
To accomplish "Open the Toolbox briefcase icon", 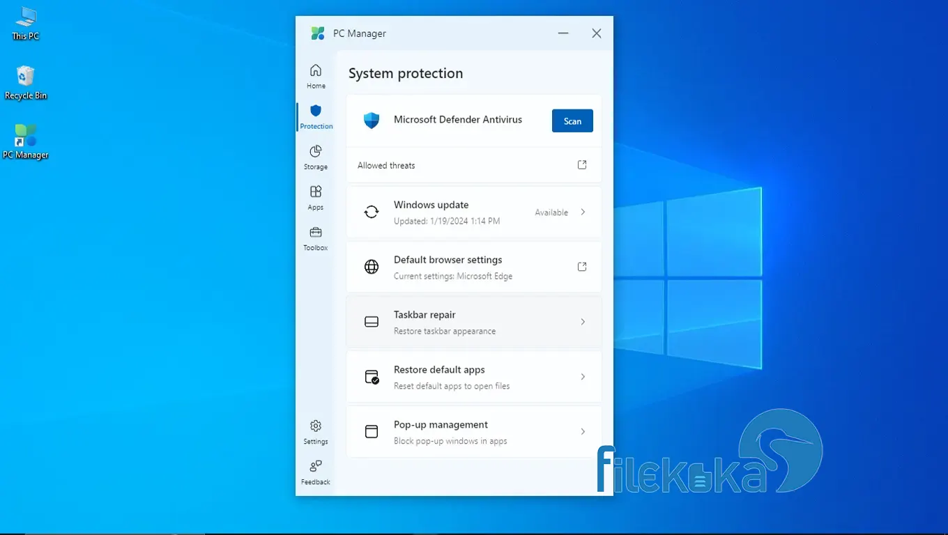I will coord(316,232).
